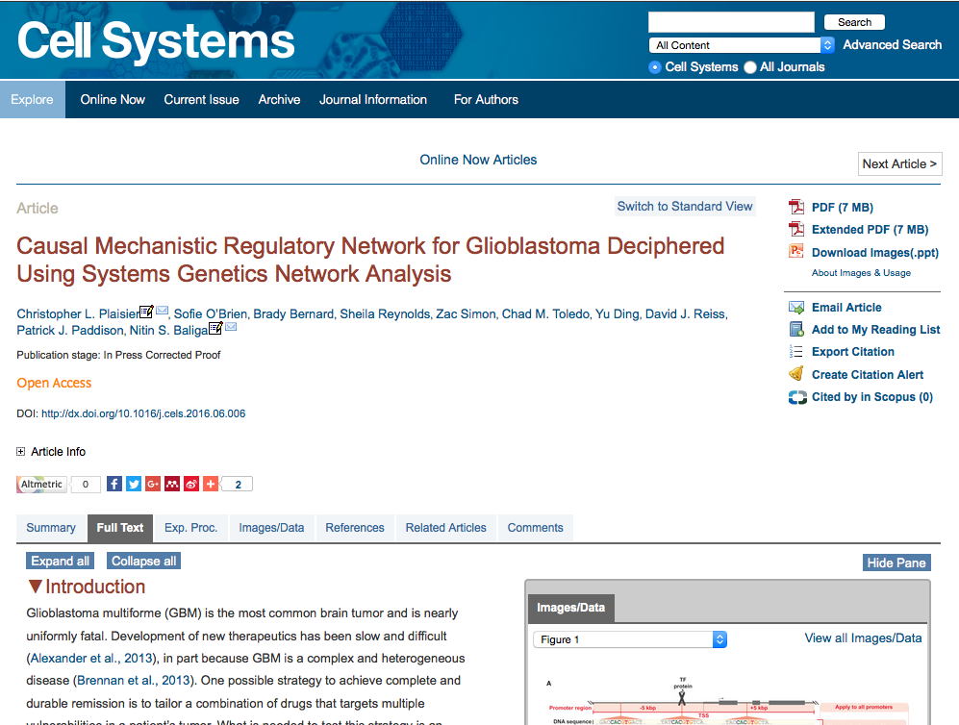Image resolution: width=959 pixels, height=725 pixels.
Task: Share the article via Twitter icon
Action: [x=134, y=485]
